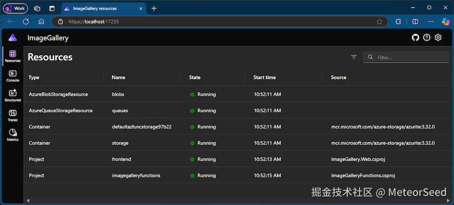Open a new browser tab

pyautogui.click(x=154, y=8)
